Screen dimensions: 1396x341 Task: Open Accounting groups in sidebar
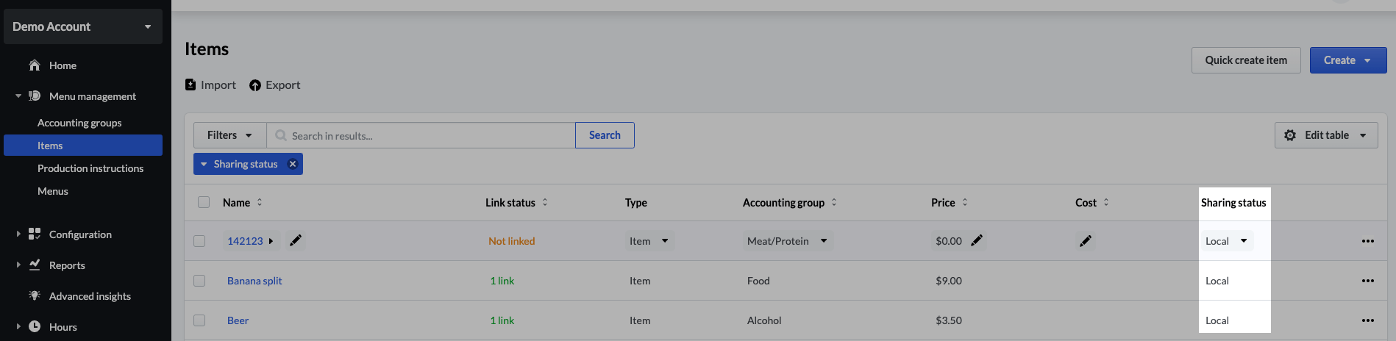pos(79,123)
